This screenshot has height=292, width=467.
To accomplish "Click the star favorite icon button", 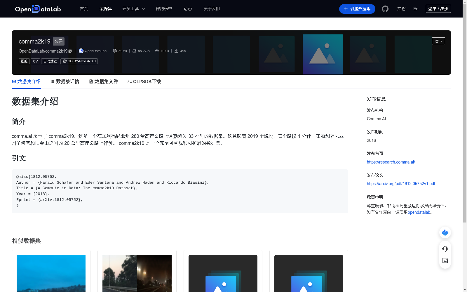I will [x=438, y=41].
